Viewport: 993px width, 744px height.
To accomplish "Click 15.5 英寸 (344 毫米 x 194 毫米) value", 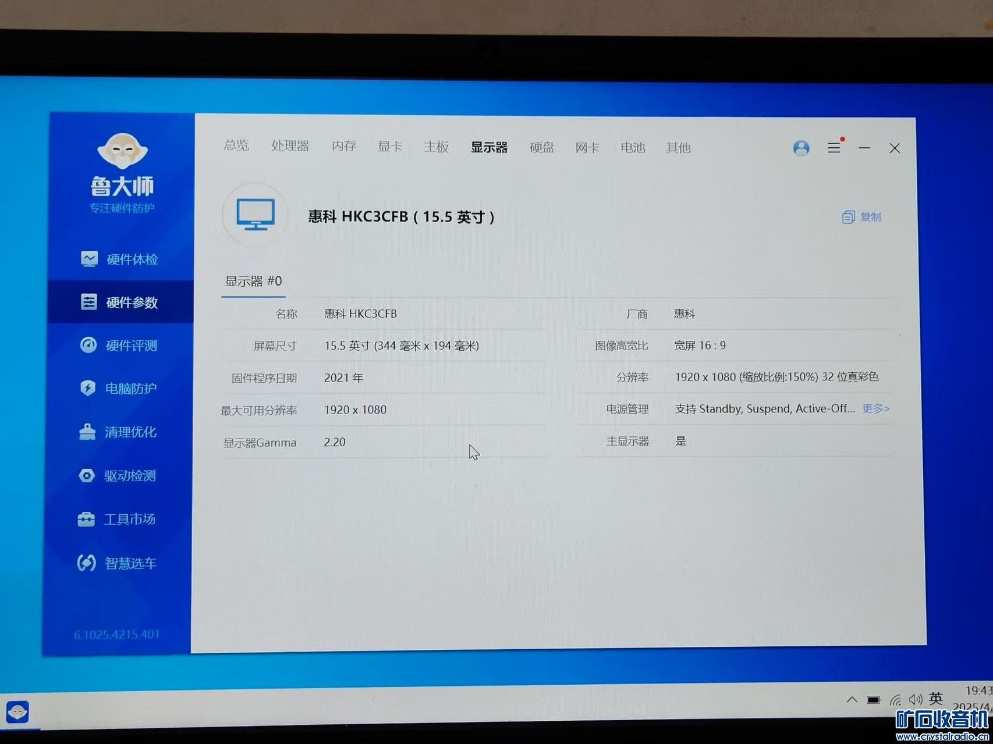I will pos(402,346).
